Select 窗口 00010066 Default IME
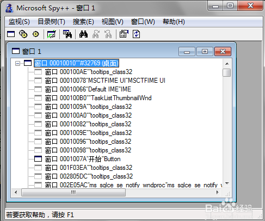This screenshot has height=221, width=265. point(88,89)
